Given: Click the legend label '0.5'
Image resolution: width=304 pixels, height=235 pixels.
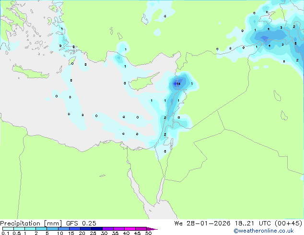Looking at the screenshot, I should pos(17,233).
